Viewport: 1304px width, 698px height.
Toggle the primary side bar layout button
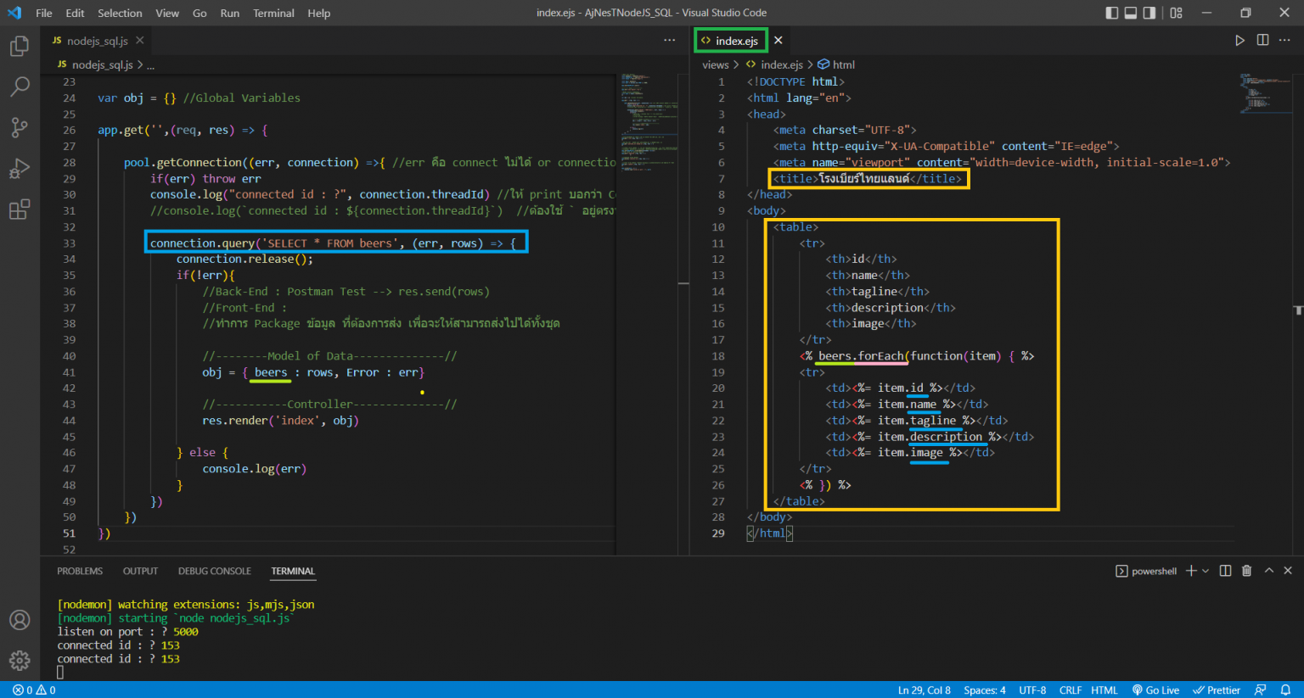(x=1112, y=13)
